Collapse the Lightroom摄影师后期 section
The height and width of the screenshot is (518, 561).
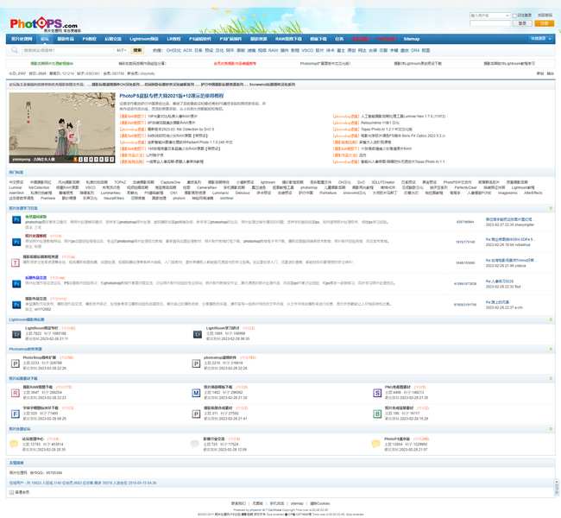coord(551,319)
